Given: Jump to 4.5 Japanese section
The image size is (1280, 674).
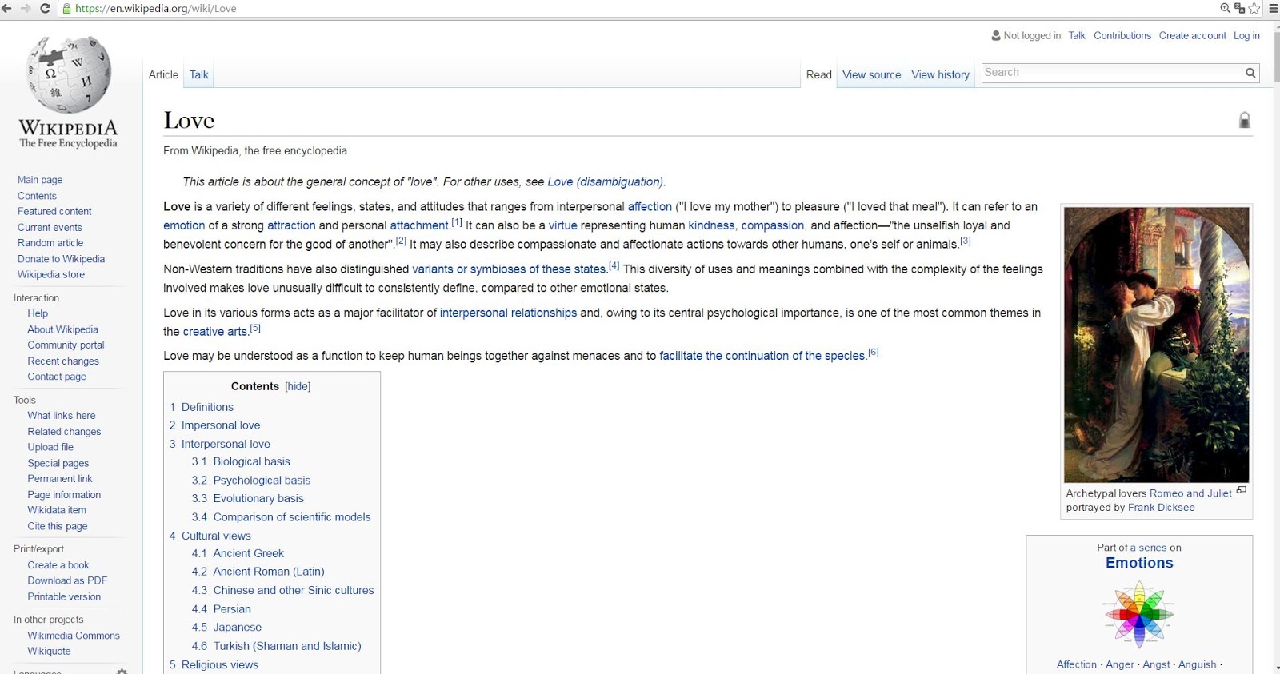Looking at the screenshot, I should [226, 628].
